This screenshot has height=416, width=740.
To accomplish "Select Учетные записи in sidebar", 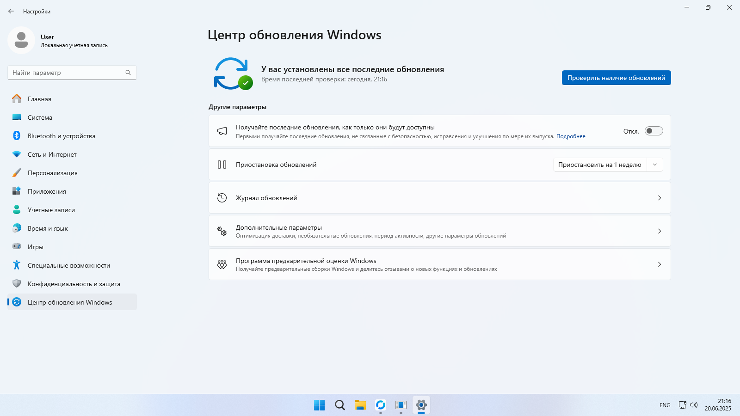I will coord(72,210).
